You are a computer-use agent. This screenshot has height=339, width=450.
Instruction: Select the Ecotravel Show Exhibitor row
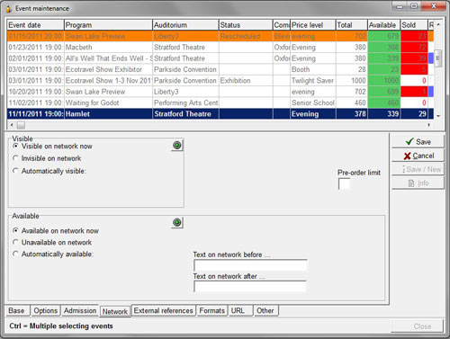tap(220, 69)
